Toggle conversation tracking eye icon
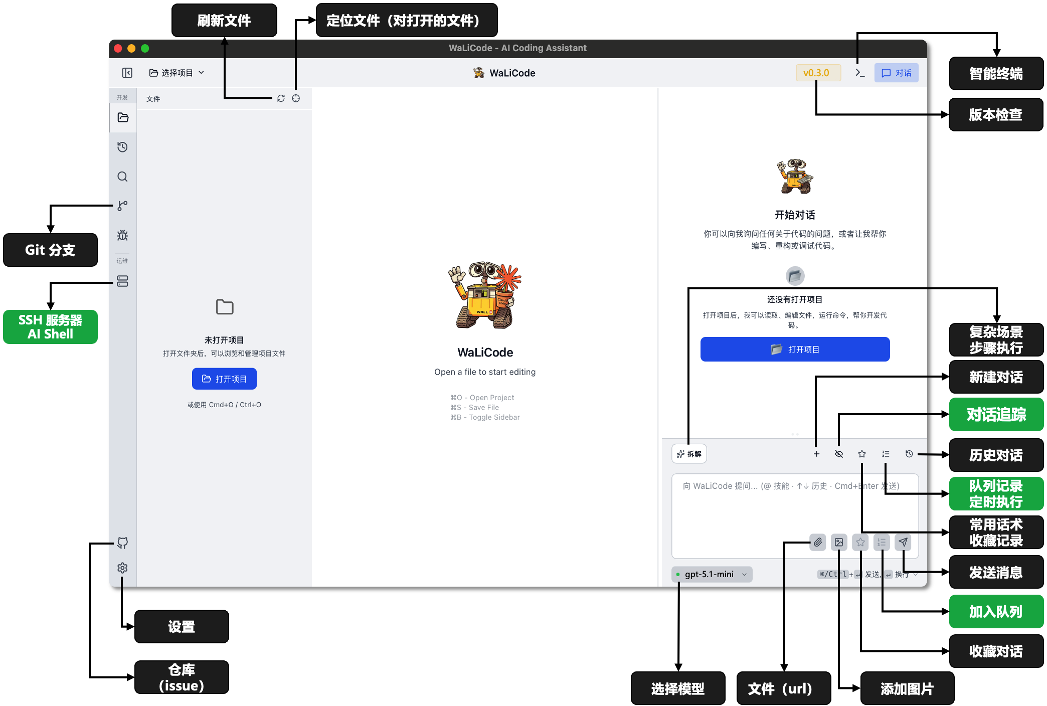The height and width of the screenshot is (706, 1047). [x=839, y=454]
